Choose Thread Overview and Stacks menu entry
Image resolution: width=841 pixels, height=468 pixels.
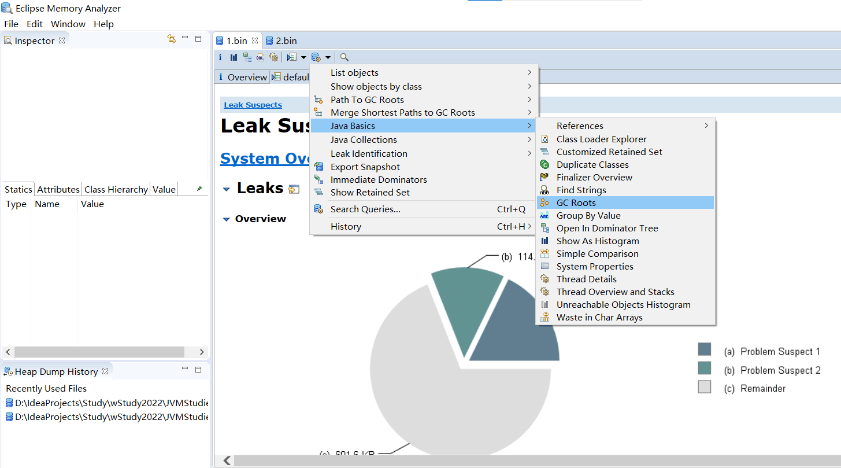(x=615, y=292)
